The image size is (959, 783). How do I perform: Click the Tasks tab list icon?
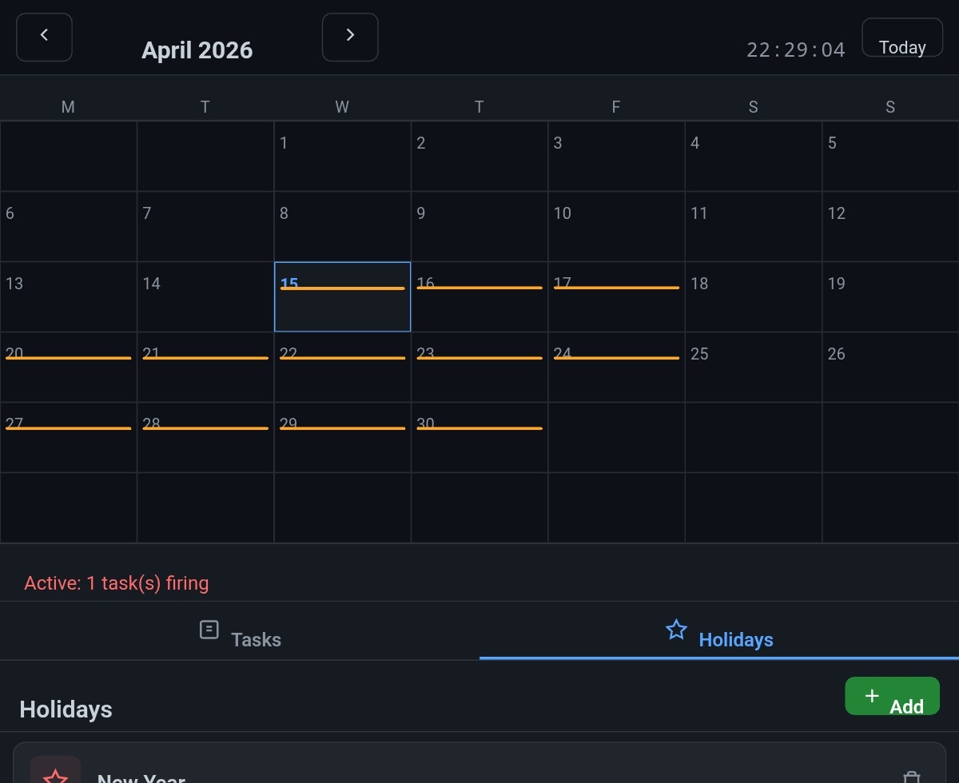point(209,630)
